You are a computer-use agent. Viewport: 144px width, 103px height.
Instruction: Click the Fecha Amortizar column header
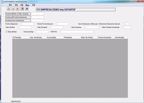point(106,37)
